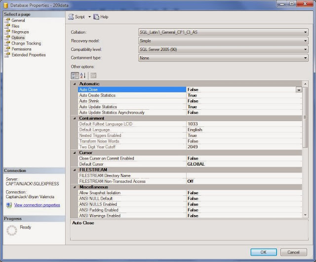The width and height of the screenshot is (316, 262).
Task: Open the Auto Close value dropdown arrow
Action: point(299,90)
